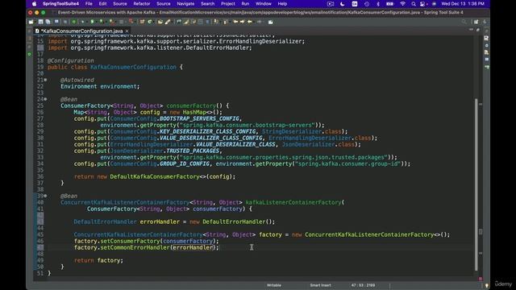Click the Back navigation arrow in toolbar
Screen dimensions: 516x290
[250, 22]
